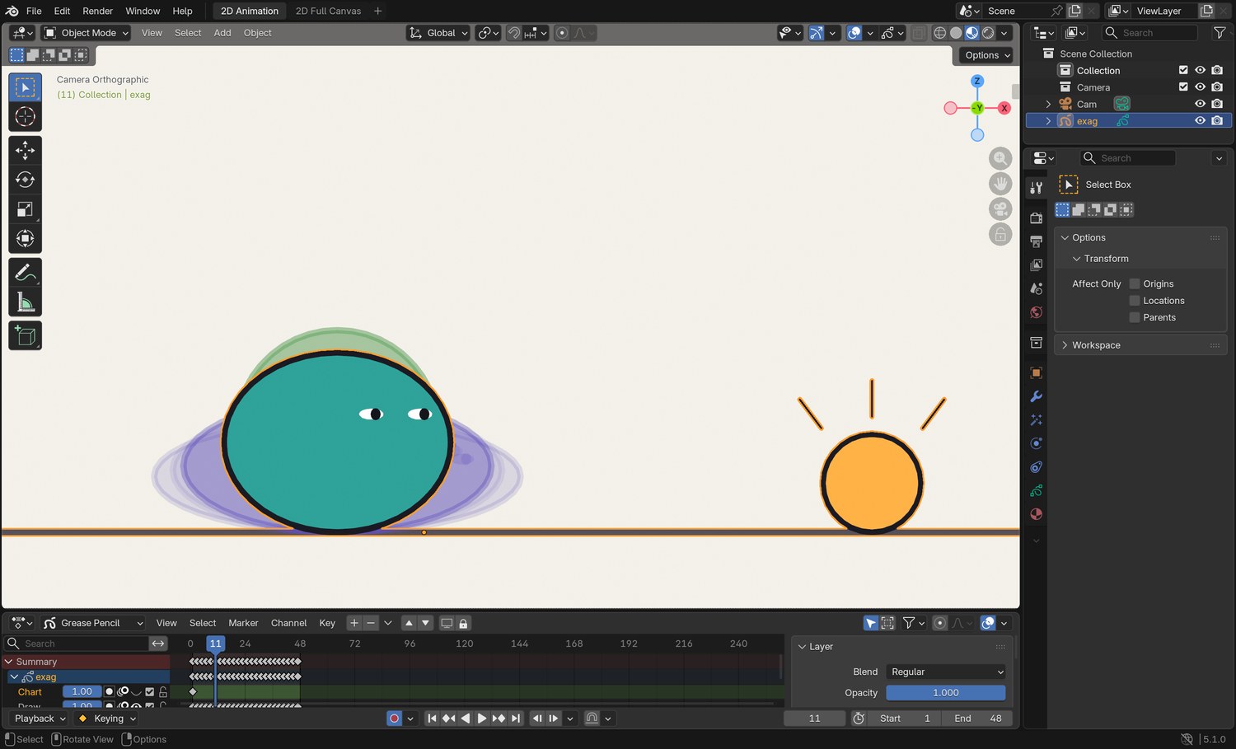Open the Object Mode dropdown
The image size is (1236, 749).
[x=87, y=33]
